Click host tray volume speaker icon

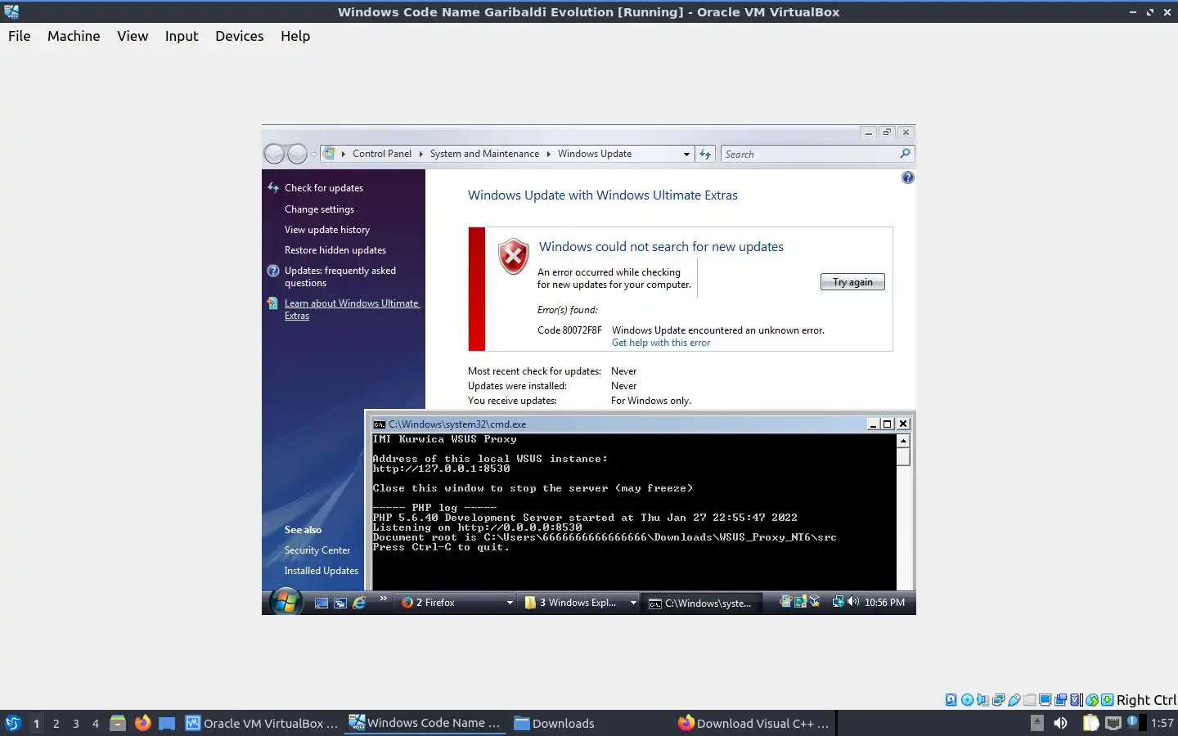click(x=1060, y=723)
